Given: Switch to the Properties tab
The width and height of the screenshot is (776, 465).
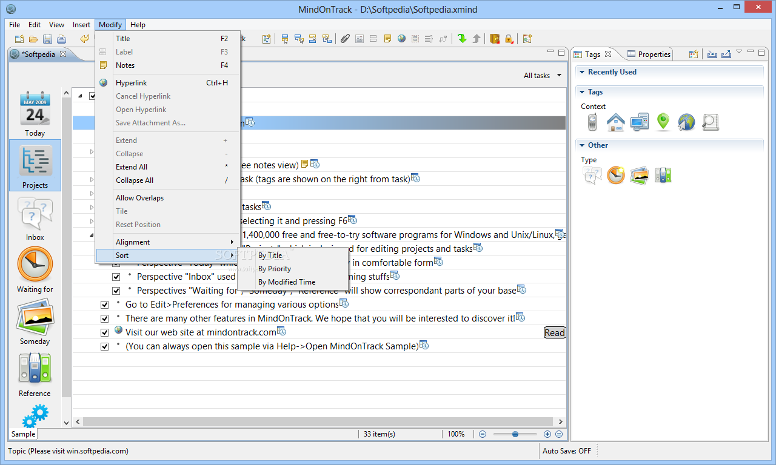Looking at the screenshot, I should point(649,54).
